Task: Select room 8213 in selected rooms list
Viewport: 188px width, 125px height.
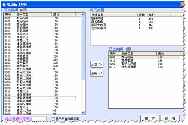Action: [x=144, y=67]
